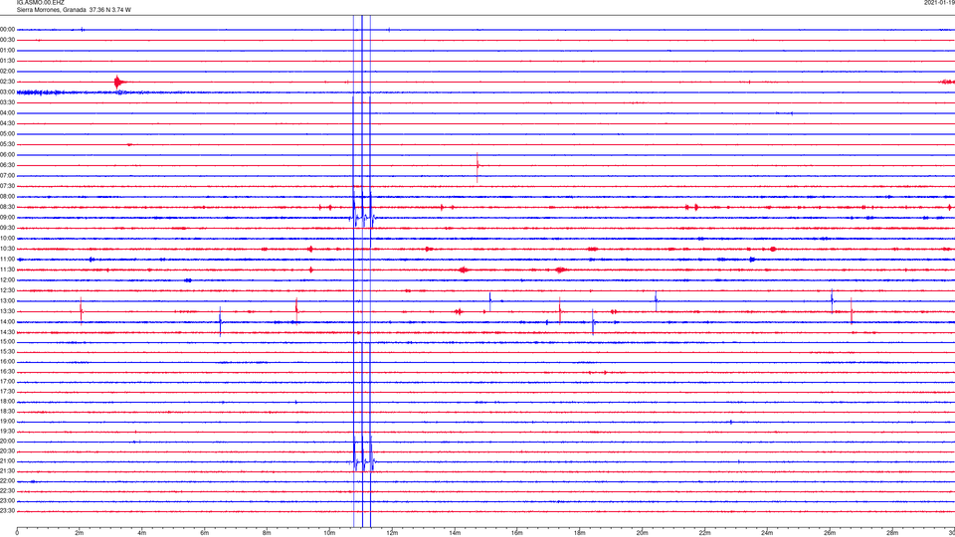Click the 20m mark on the minute axis

642,533
